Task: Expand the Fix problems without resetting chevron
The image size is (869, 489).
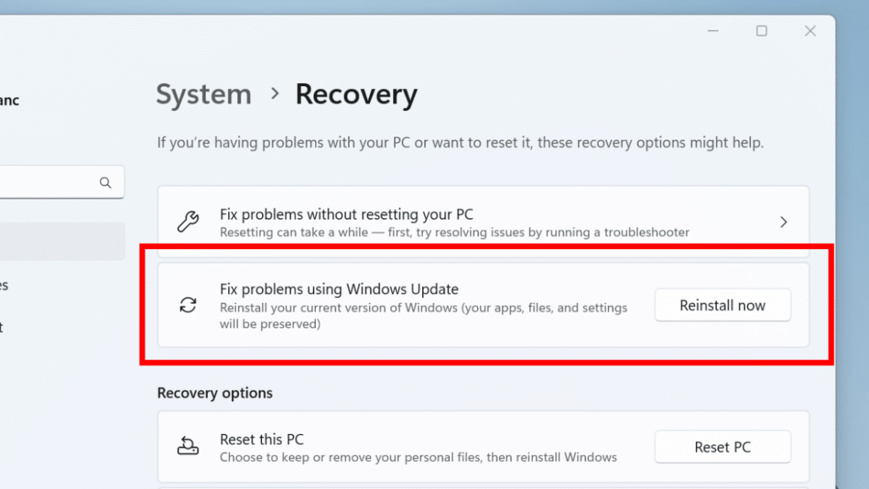Action: (784, 222)
